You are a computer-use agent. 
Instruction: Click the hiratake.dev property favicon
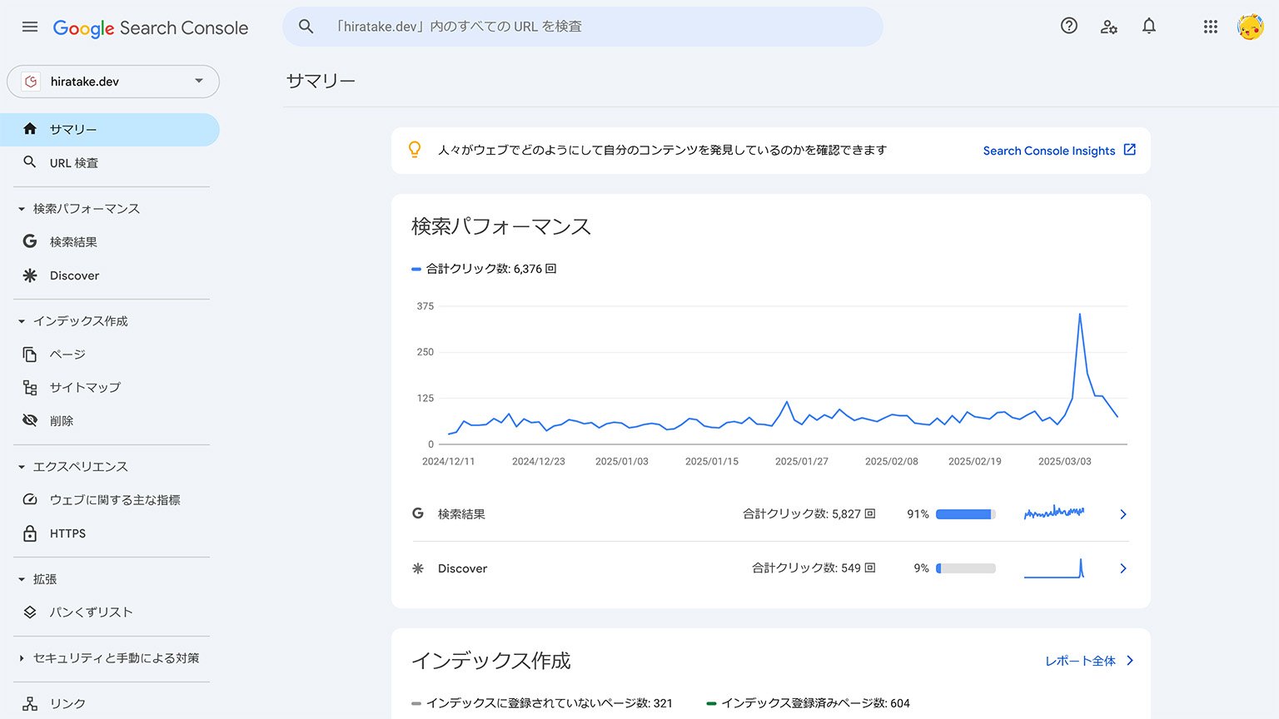[31, 82]
